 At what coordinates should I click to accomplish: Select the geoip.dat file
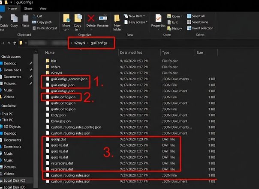coord(58,139)
